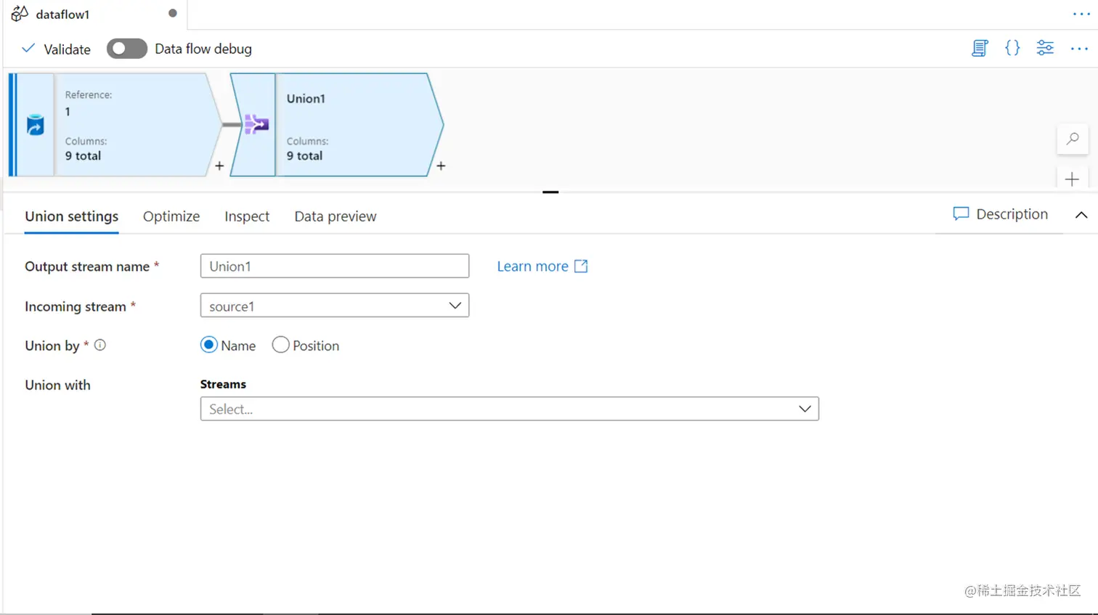The width and height of the screenshot is (1098, 615).
Task: Click the Description button
Action: pyautogui.click(x=1001, y=214)
